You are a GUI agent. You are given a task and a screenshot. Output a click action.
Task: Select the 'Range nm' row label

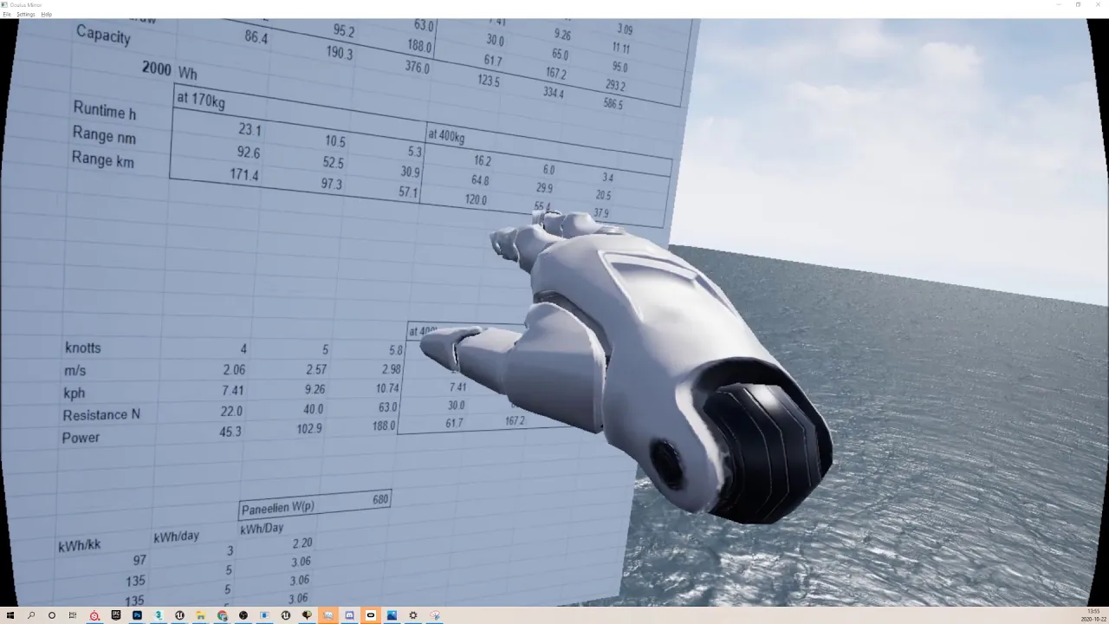[x=104, y=135]
